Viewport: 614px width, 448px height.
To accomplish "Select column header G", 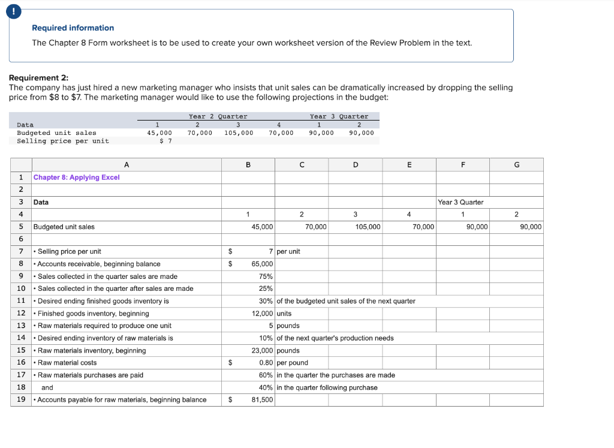I will pos(517,164).
